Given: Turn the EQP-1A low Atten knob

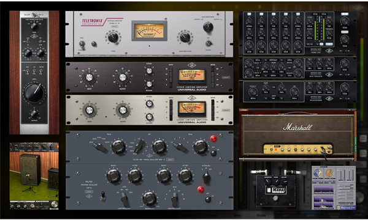Looking at the screenshot, I should click(x=135, y=176).
